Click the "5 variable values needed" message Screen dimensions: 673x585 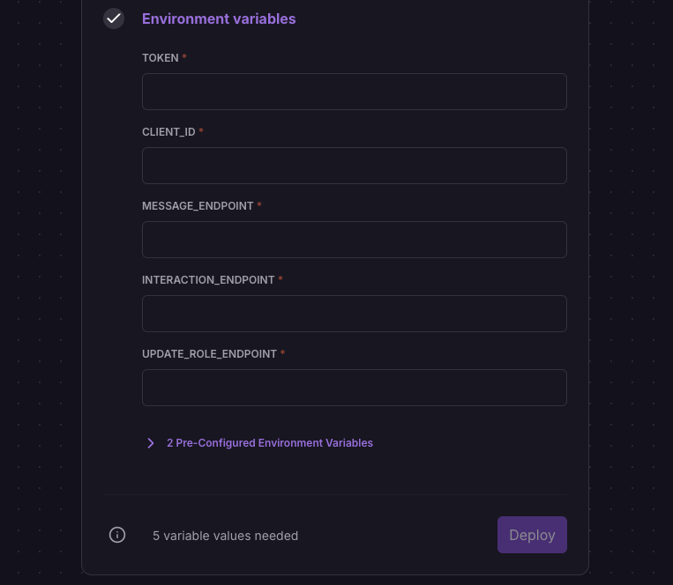coord(225,536)
